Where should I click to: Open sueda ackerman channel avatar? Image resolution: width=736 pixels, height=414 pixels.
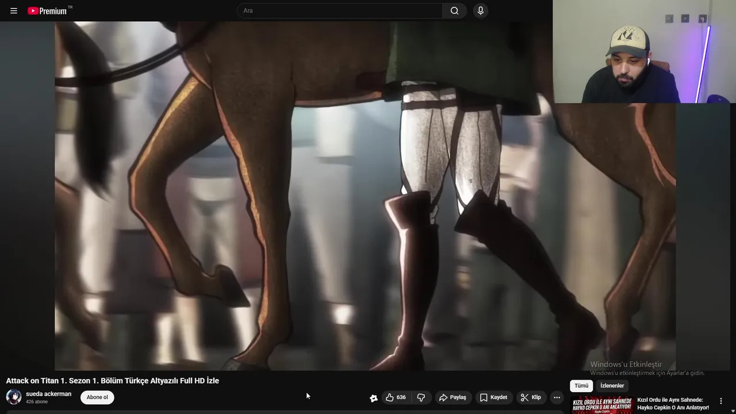coord(14,397)
